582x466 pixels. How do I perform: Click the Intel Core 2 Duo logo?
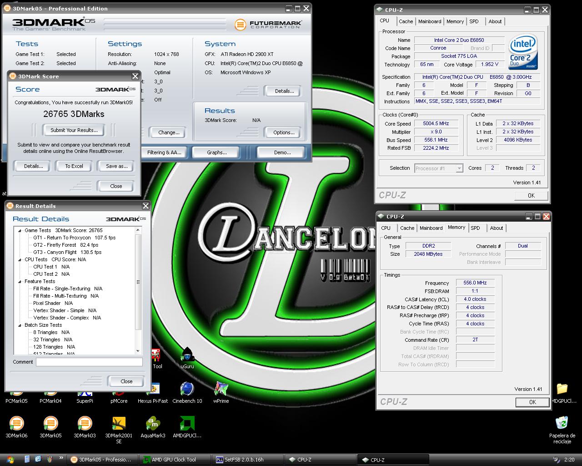523,51
